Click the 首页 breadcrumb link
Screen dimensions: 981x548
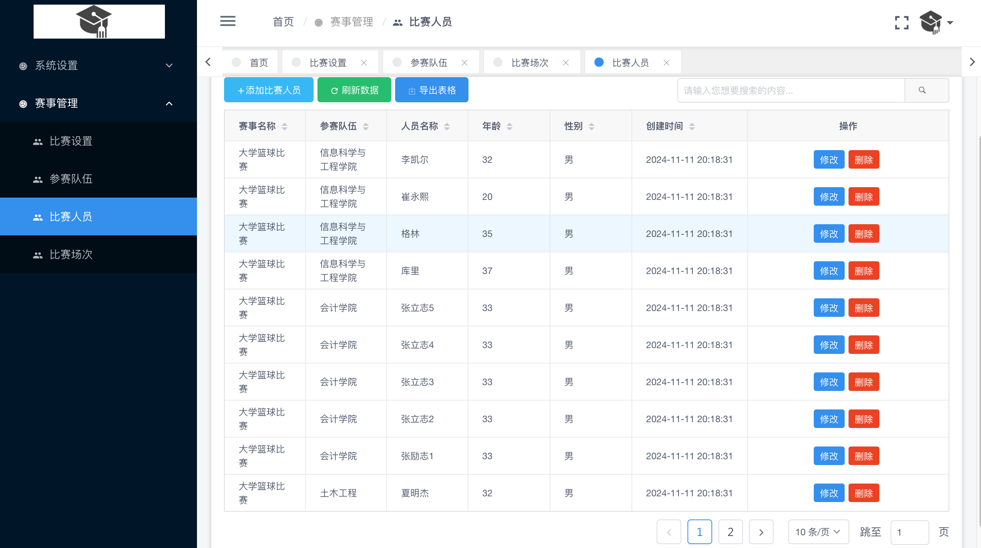tap(283, 22)
